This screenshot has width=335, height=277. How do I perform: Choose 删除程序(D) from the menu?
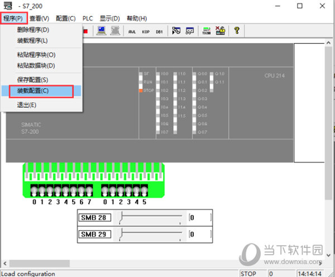(x=41, y=30)
